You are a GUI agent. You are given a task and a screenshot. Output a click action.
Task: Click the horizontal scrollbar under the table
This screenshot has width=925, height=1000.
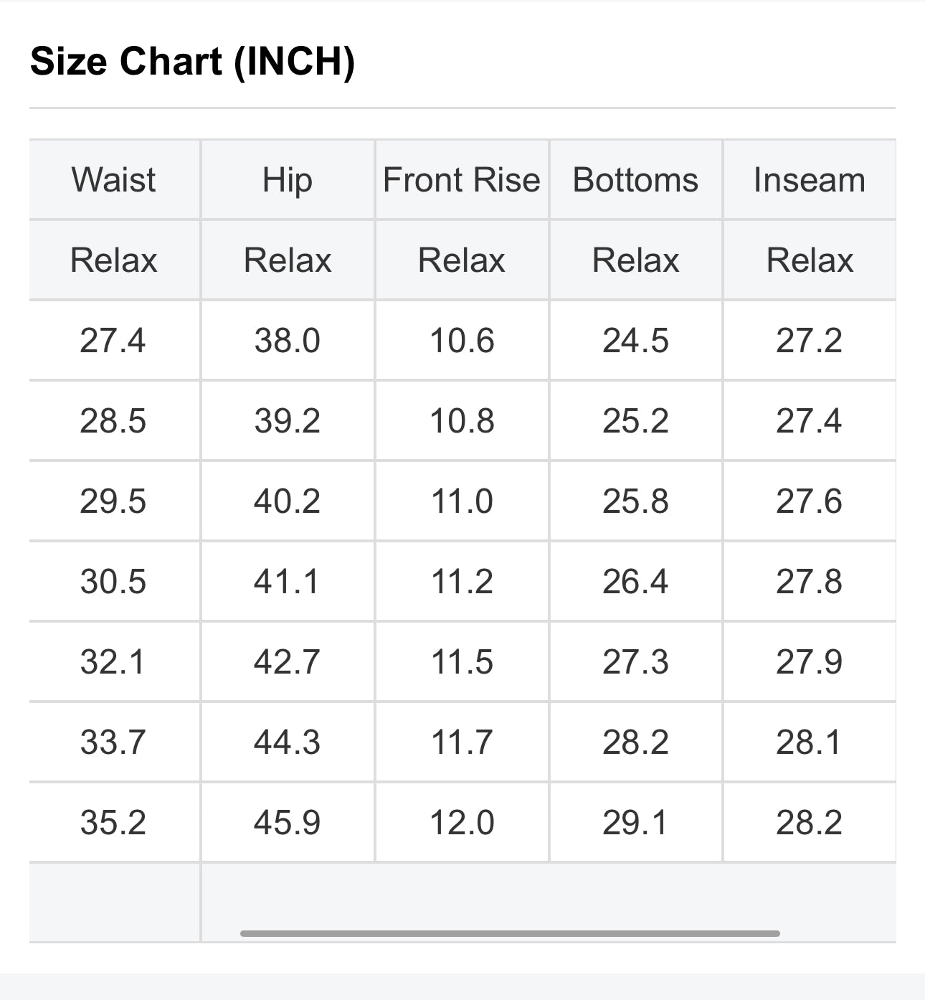(509, 933)
